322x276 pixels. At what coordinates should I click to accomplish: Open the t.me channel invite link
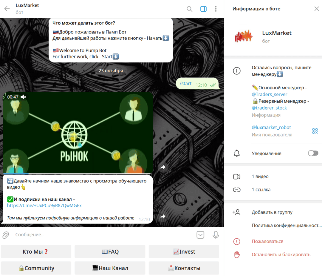click(44, 206)
